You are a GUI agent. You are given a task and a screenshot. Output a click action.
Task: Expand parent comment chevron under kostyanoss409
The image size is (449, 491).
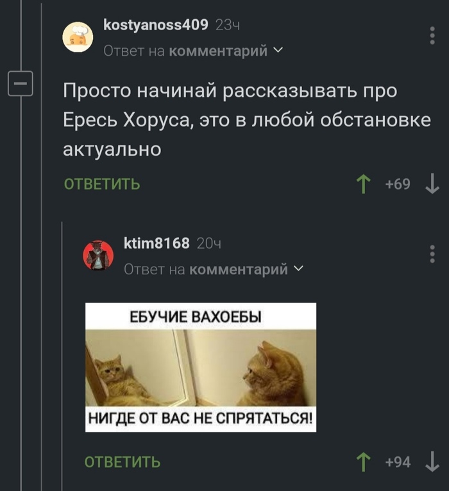(x=278, y=50)
